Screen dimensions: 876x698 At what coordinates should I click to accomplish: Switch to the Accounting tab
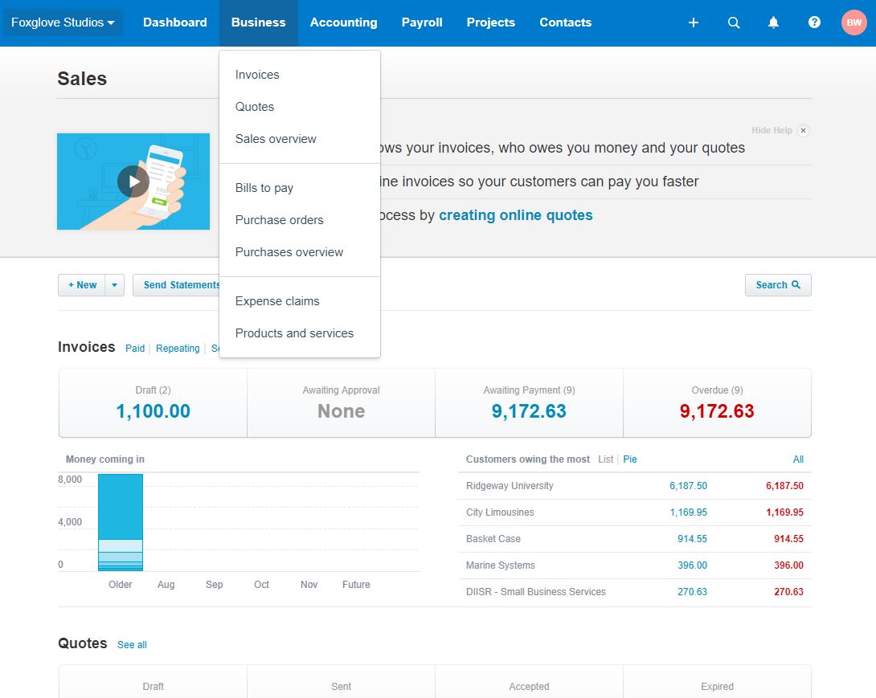point(343,22)
